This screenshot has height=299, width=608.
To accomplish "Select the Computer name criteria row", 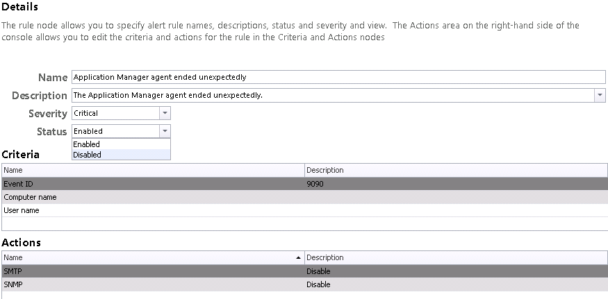I will [x=304, y=197].
